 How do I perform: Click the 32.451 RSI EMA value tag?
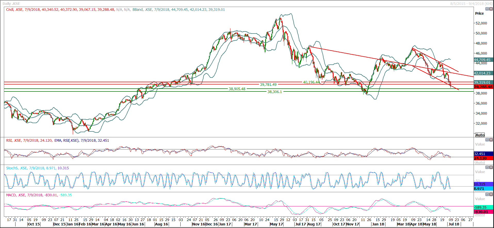click(483, 154)
